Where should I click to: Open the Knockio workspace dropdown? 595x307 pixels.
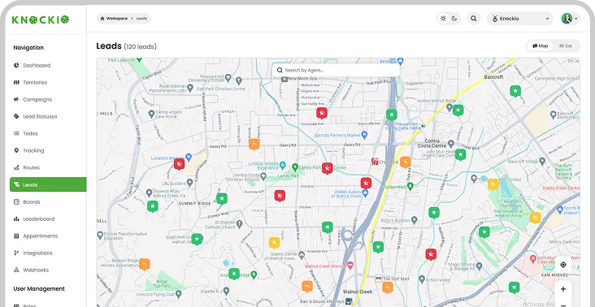[520, 18]
